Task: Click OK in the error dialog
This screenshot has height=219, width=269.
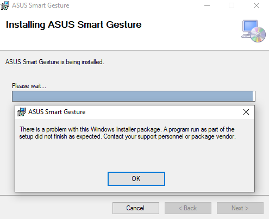Action: point(136,179)
